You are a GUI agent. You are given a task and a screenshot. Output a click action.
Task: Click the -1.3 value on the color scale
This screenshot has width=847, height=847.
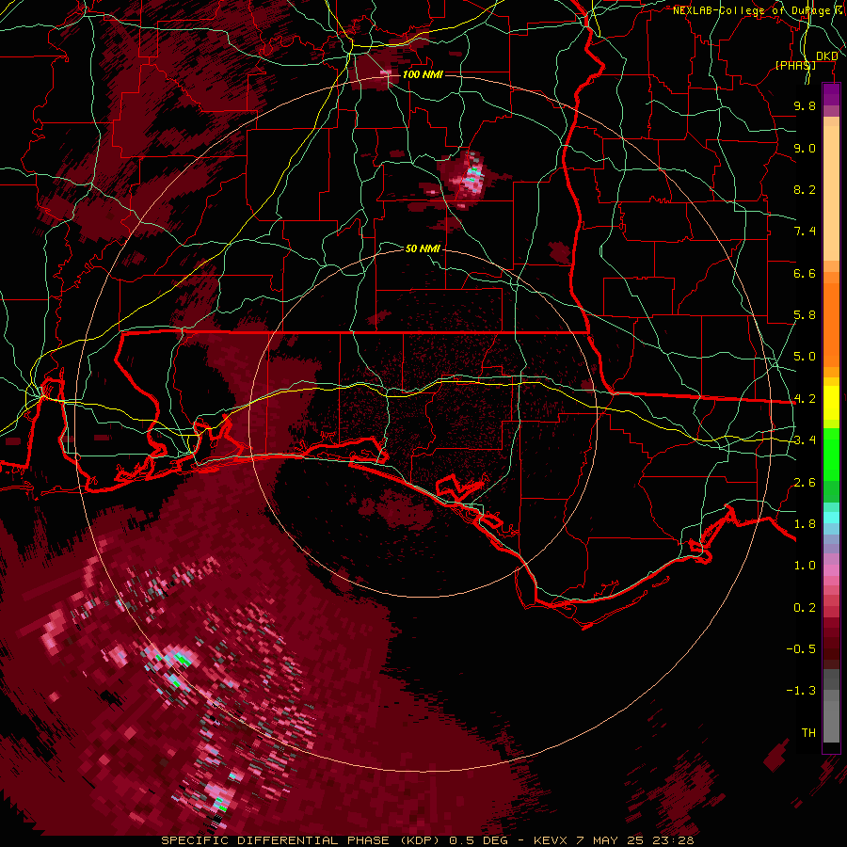point(801,691)
